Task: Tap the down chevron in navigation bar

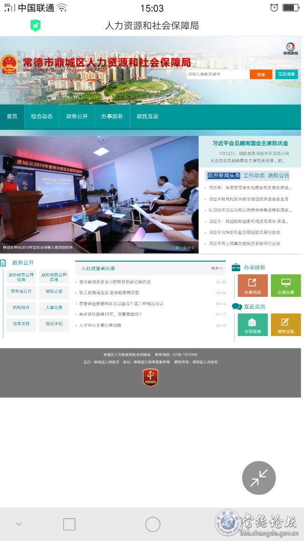Action: point(19,524)
